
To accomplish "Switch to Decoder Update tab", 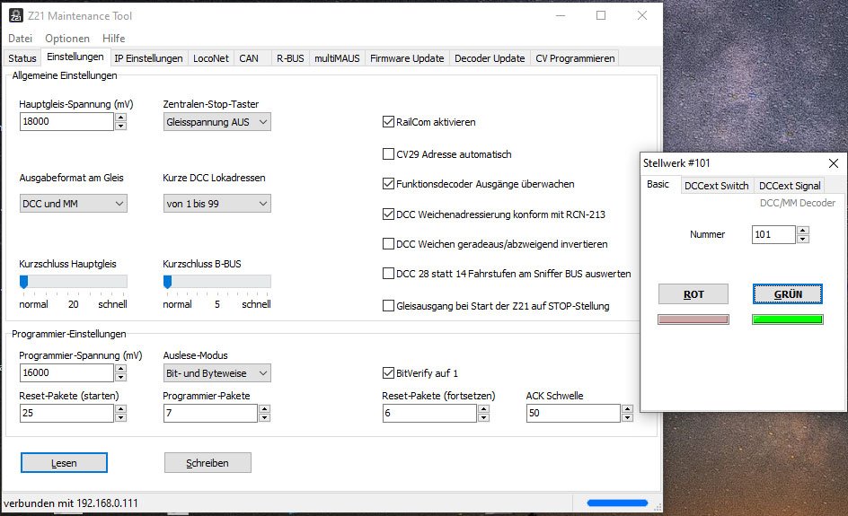I will click(x=490, y=58).
